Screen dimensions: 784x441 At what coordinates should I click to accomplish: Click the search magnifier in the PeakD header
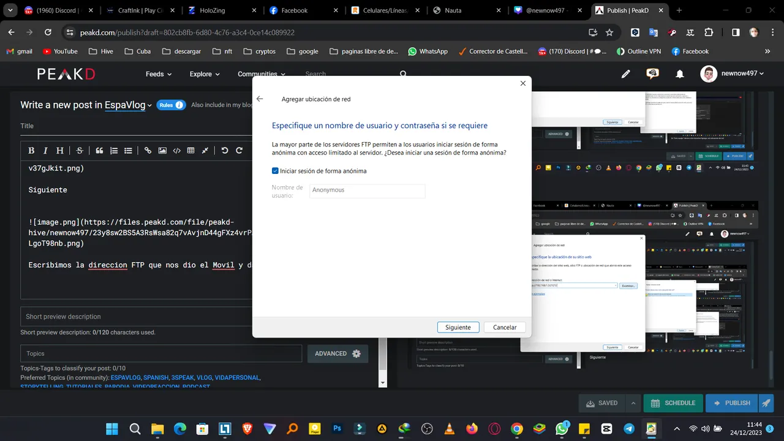pyautogui.click(x=403, y=74)
